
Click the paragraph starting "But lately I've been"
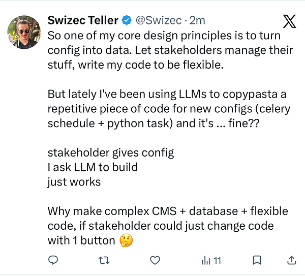pyautogui.click(x=163, y=109)
